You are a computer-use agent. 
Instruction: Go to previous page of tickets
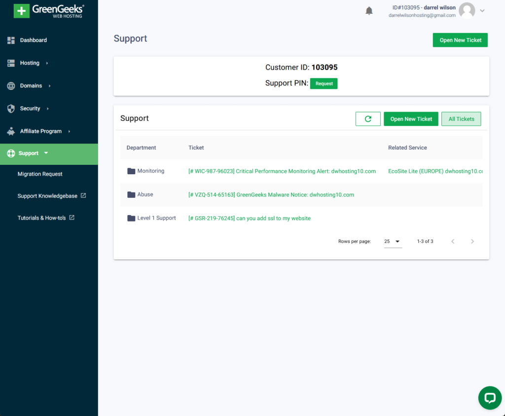(x=453, y=241)
